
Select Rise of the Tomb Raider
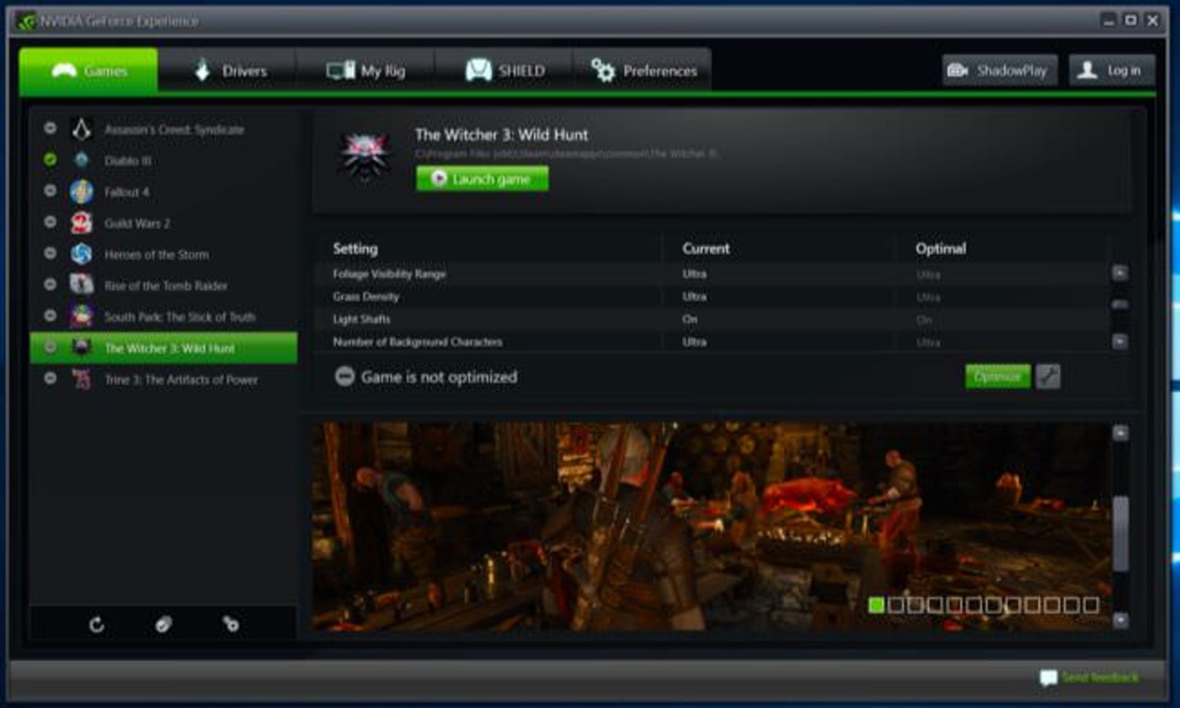pos(163,286)
